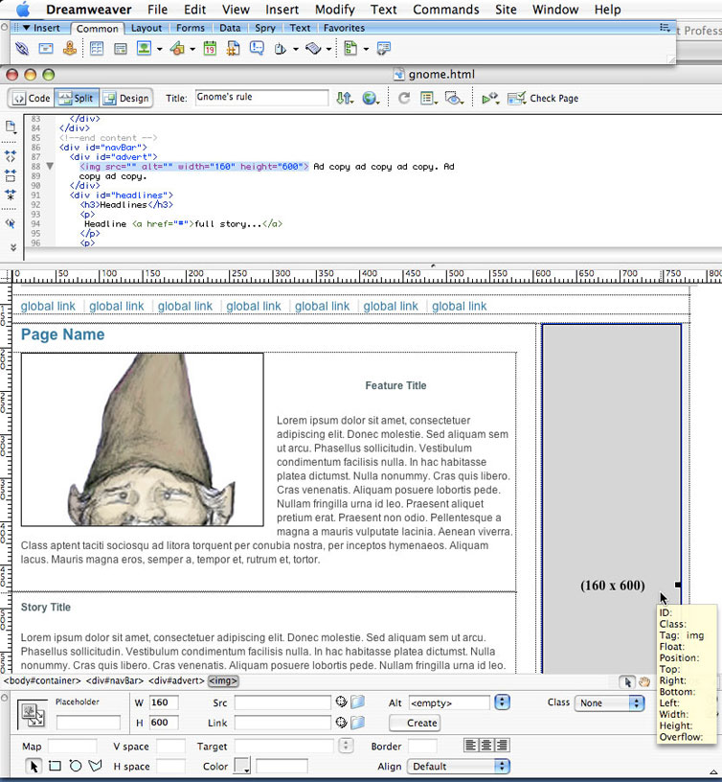Click the Insert Date calendar icon
The height and width of the screenshot is (782, 722).
coord(210,49)
